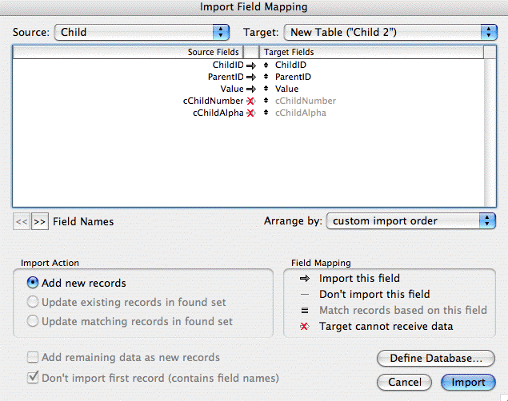Image resolution: width=508 pixels, height=401 pixels.
Task: Expand Arrange by custom import order menu
Action: coord(411,220)
